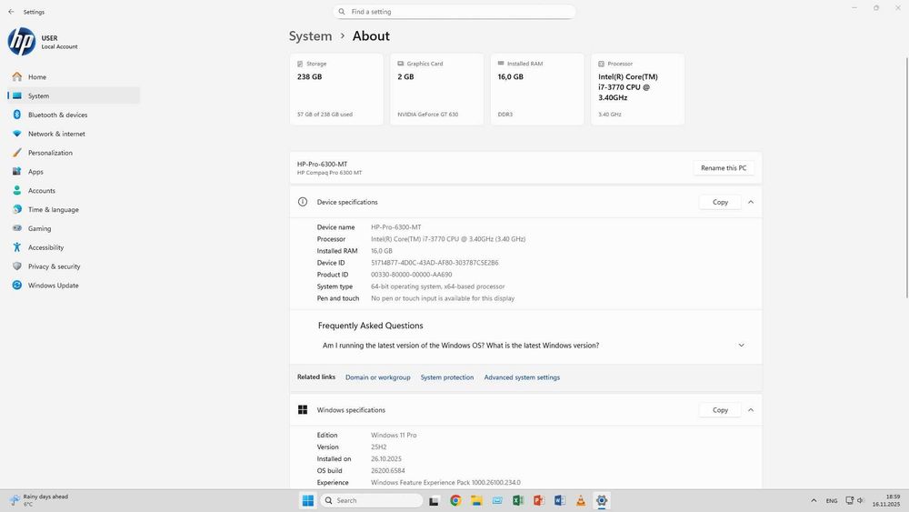The image size is (909, 512).
Task: Click the OS build value 26200.6584
Action: point(388,471)
